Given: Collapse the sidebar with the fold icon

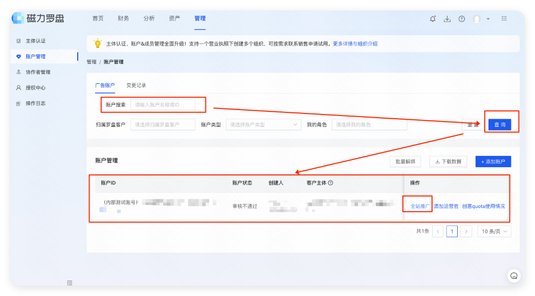Looking at the screenshot, I should [x=70, y=283].
